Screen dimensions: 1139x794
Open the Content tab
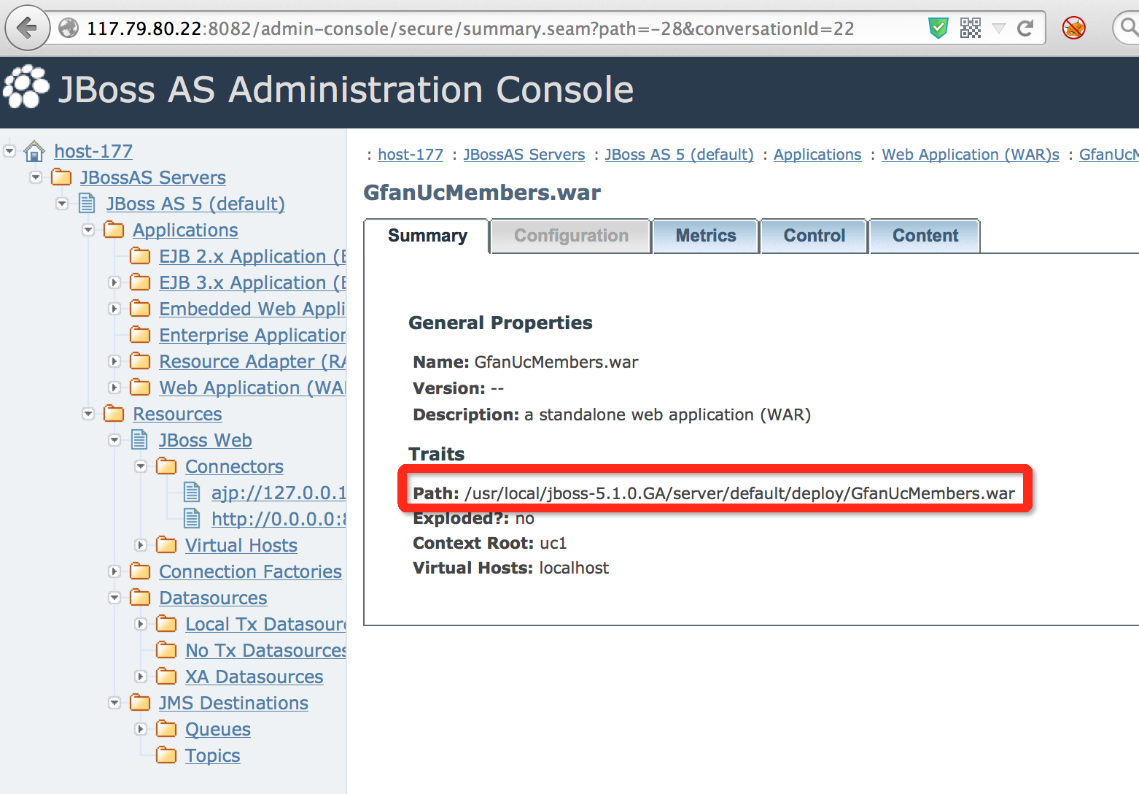925,236
